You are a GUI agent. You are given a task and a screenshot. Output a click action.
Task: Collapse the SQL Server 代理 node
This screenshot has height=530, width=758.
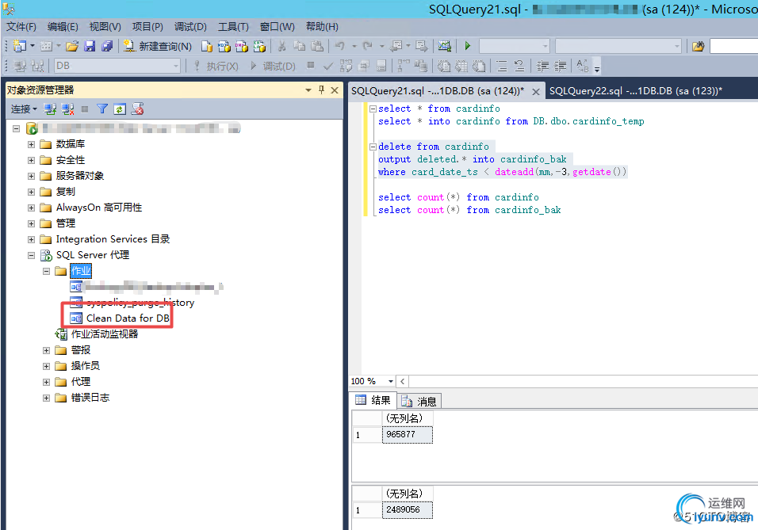(x=32, y=255)
